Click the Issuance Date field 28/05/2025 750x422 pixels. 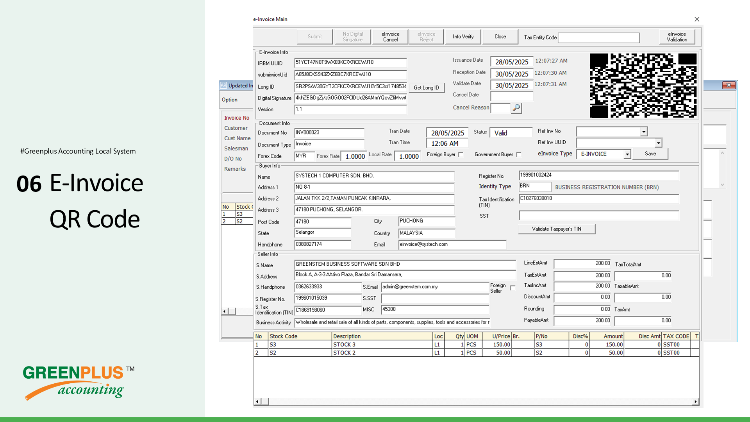[512, 62]
